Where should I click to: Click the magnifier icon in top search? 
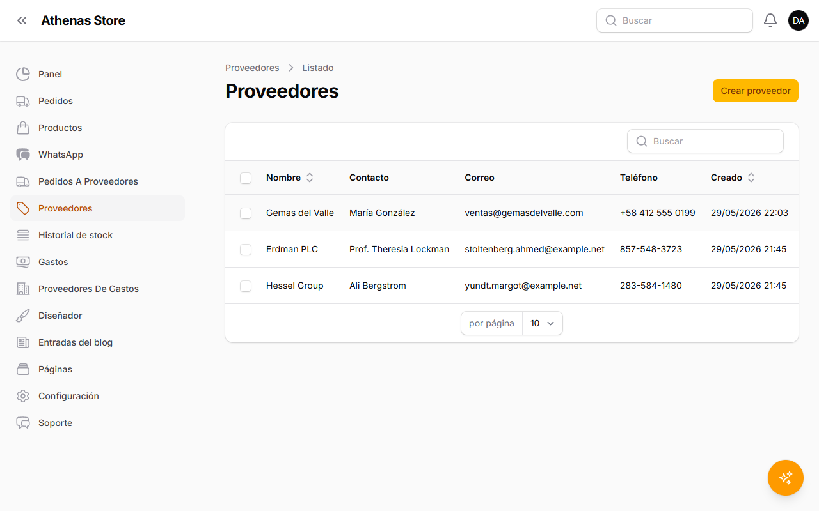pyautogui.click(x=611, y=20)
